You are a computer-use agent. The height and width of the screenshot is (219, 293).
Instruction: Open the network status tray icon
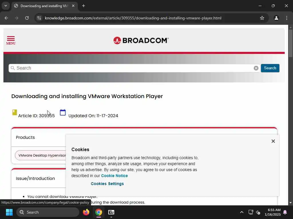point(251,212)
